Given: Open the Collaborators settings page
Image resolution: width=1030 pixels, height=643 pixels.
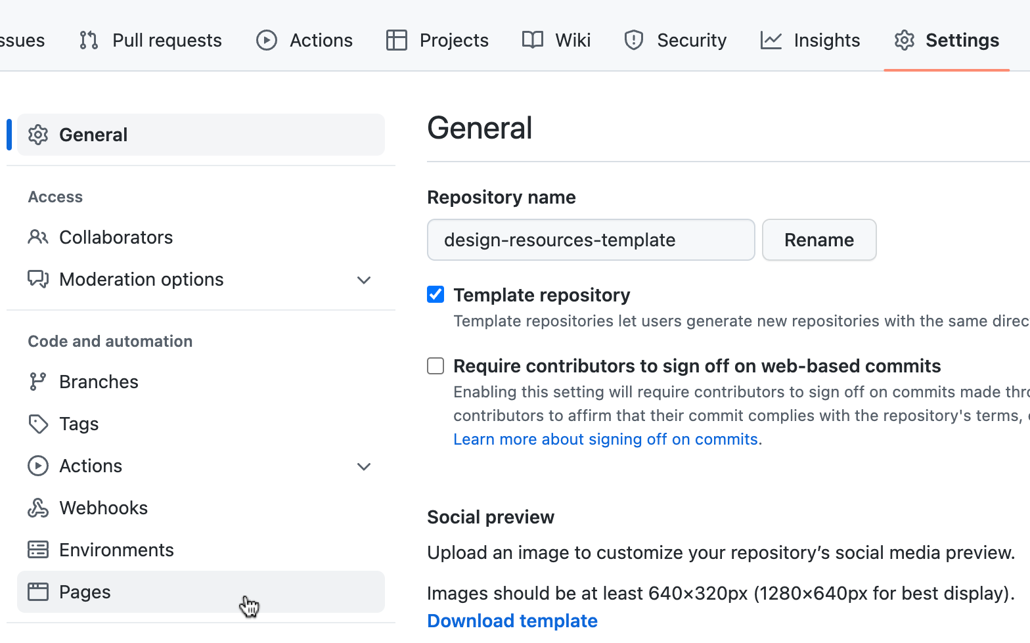Looking at the screenshot, I should 116,237.
